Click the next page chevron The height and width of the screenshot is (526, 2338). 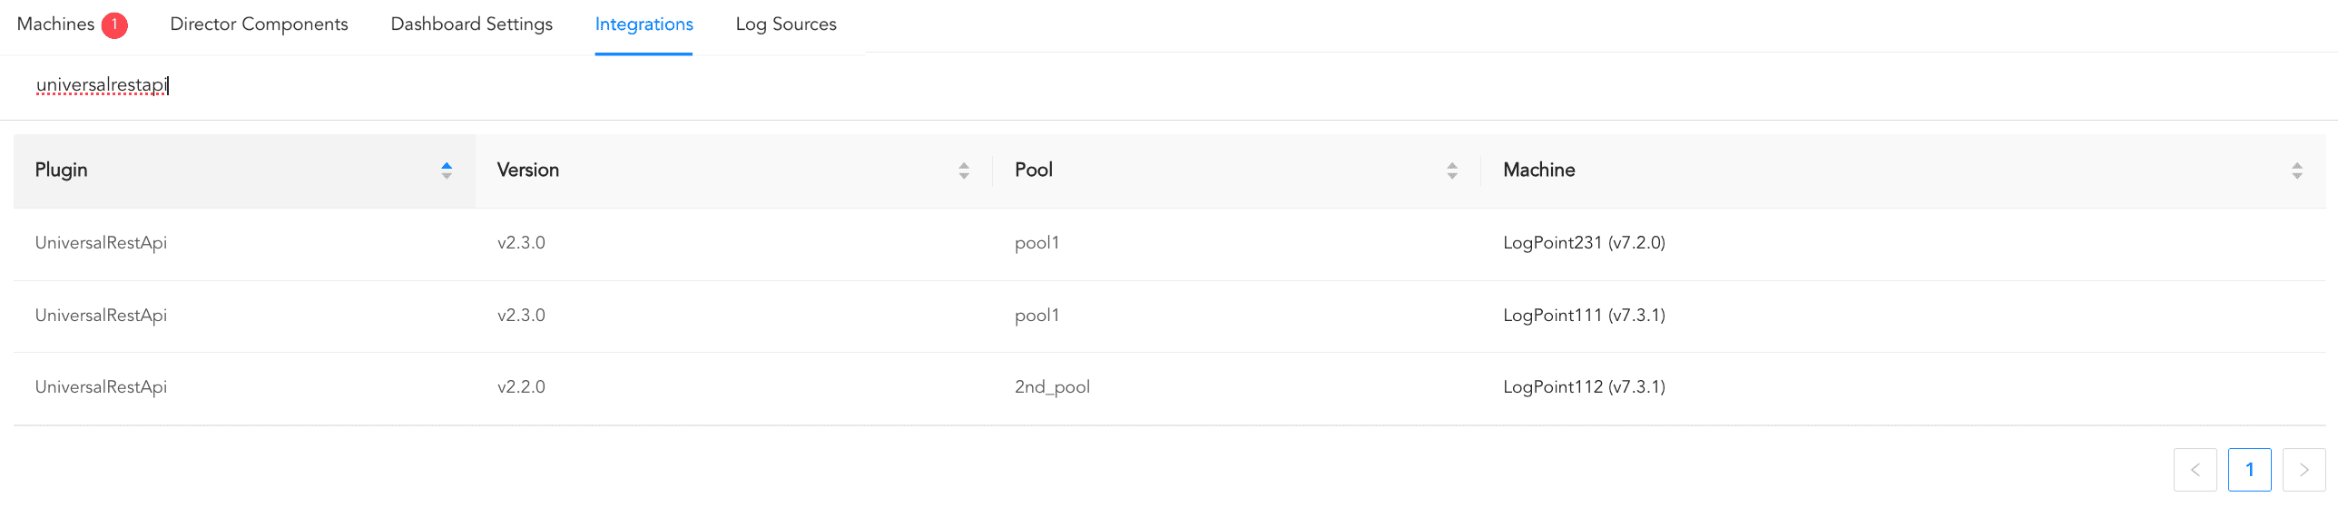pyautogui.click(x=2304, y=469)
